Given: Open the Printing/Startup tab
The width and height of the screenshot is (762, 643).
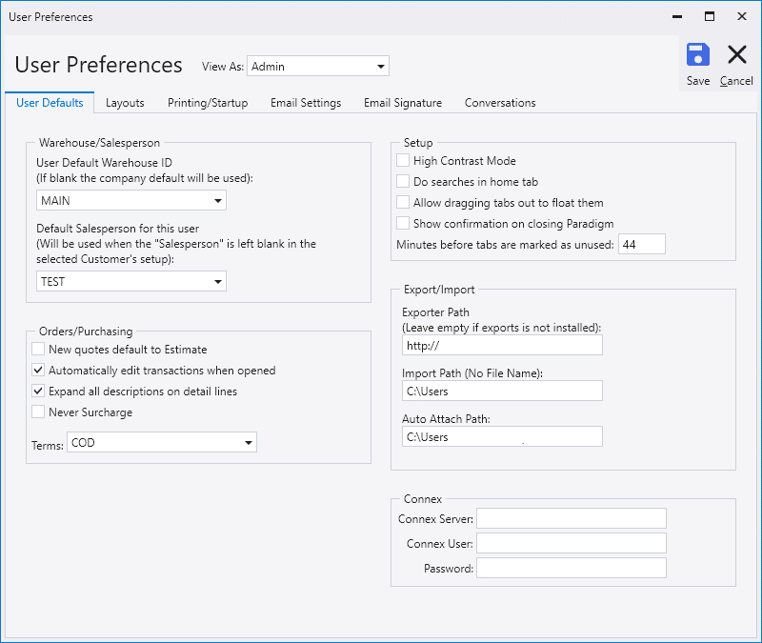Looking at the screenshot, I should pos(208,103).
